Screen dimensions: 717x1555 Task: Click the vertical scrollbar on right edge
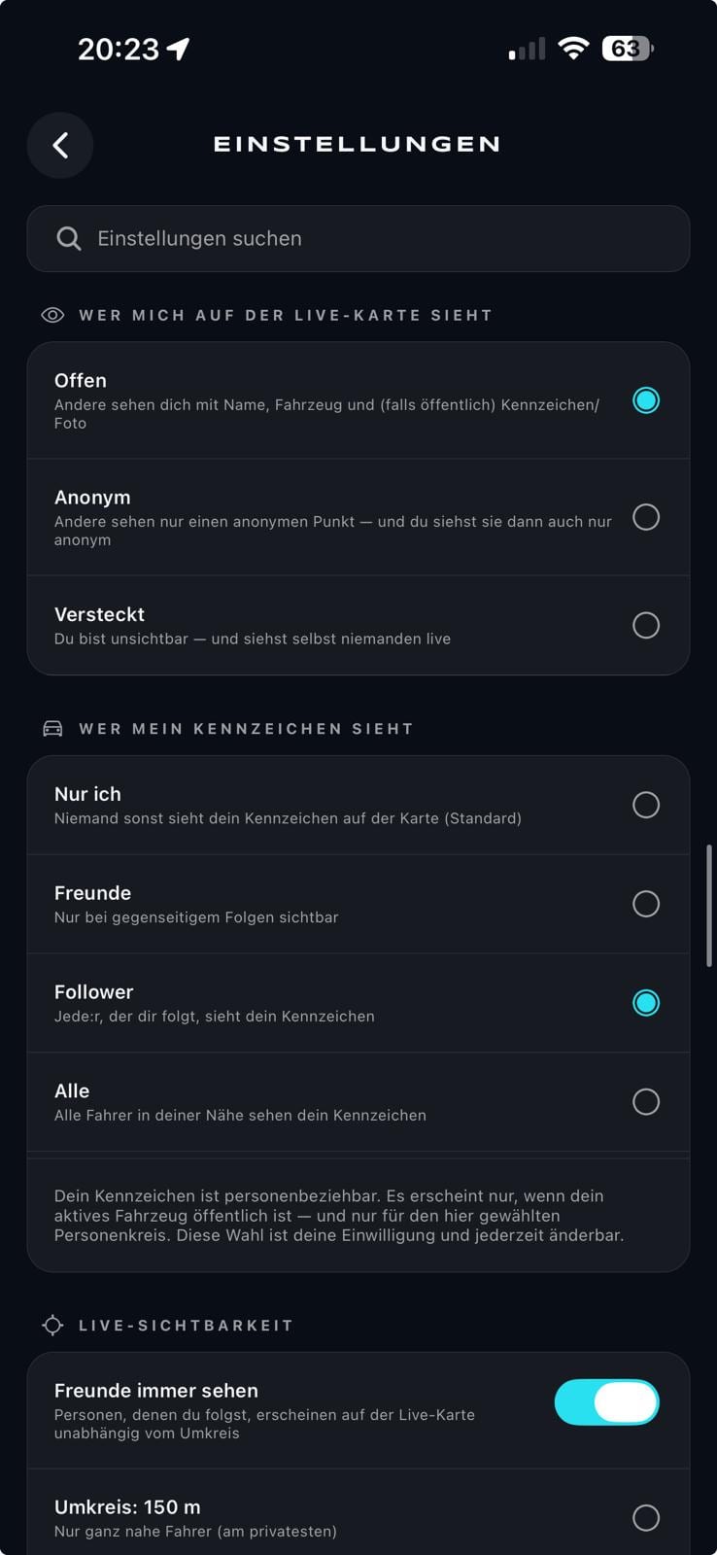[x=709, y=906]
